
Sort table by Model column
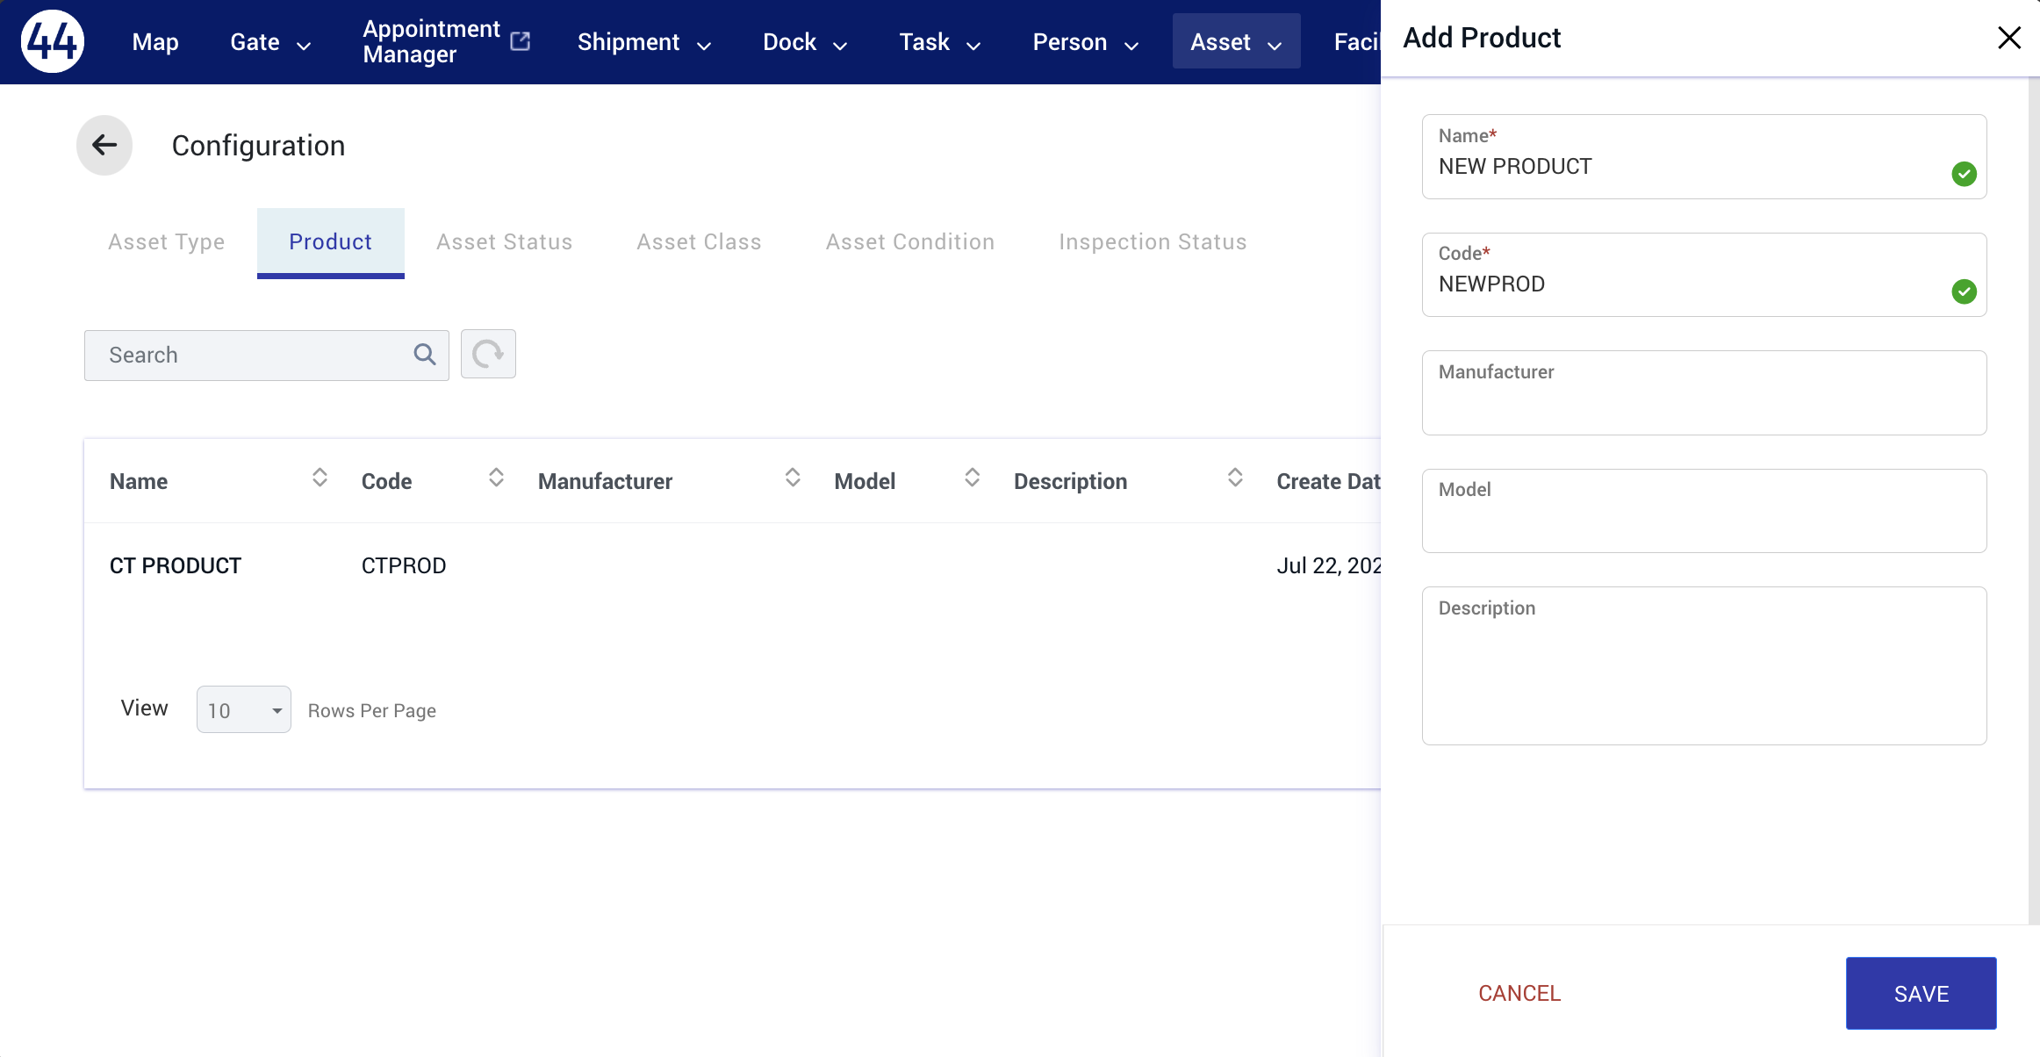point(972,478)
